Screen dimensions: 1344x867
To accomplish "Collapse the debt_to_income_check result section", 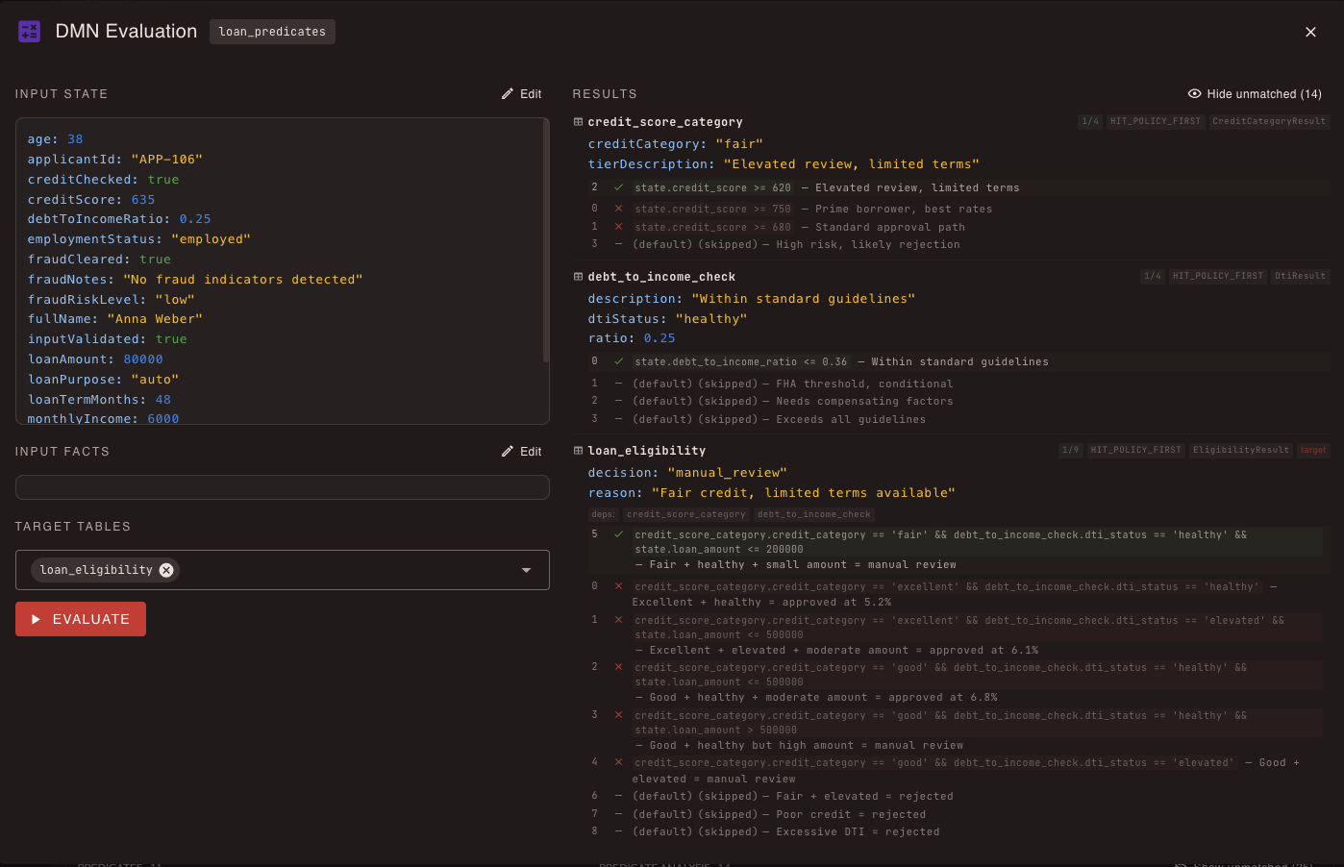I will [661, 277].
